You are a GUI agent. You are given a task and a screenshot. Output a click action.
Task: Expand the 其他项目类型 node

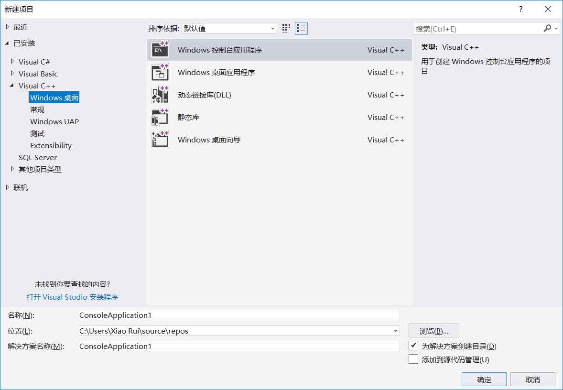coord(12,169)
